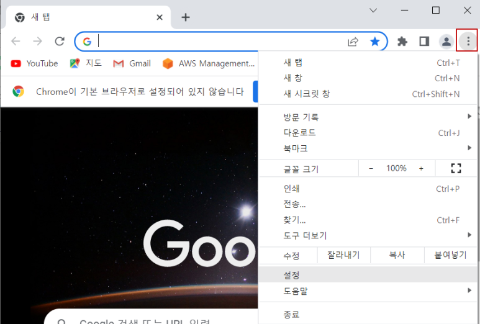Open the AWS Management bookmark

tap(209, 63)
